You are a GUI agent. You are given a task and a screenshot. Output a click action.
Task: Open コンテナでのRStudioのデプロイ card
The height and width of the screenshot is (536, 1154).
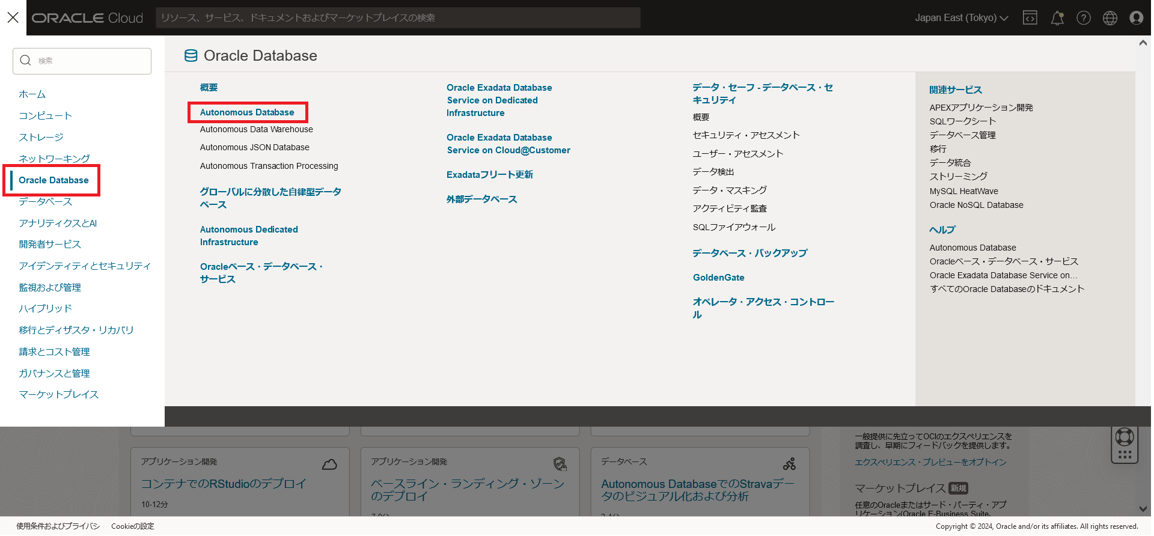point(224,484)
